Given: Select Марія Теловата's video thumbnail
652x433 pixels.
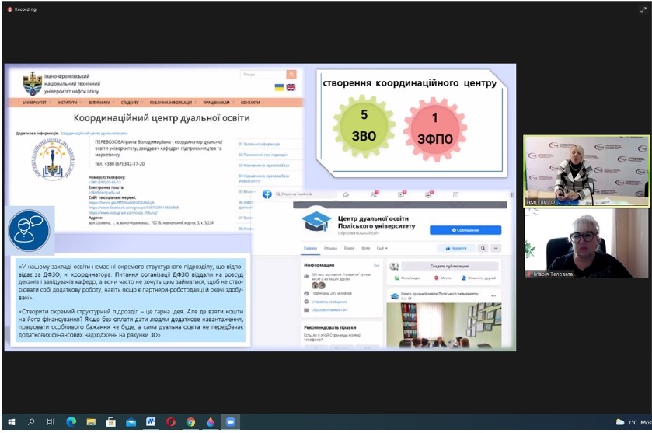Looking at the screenshot, I should pyautogui.click(x=587, y=243).
